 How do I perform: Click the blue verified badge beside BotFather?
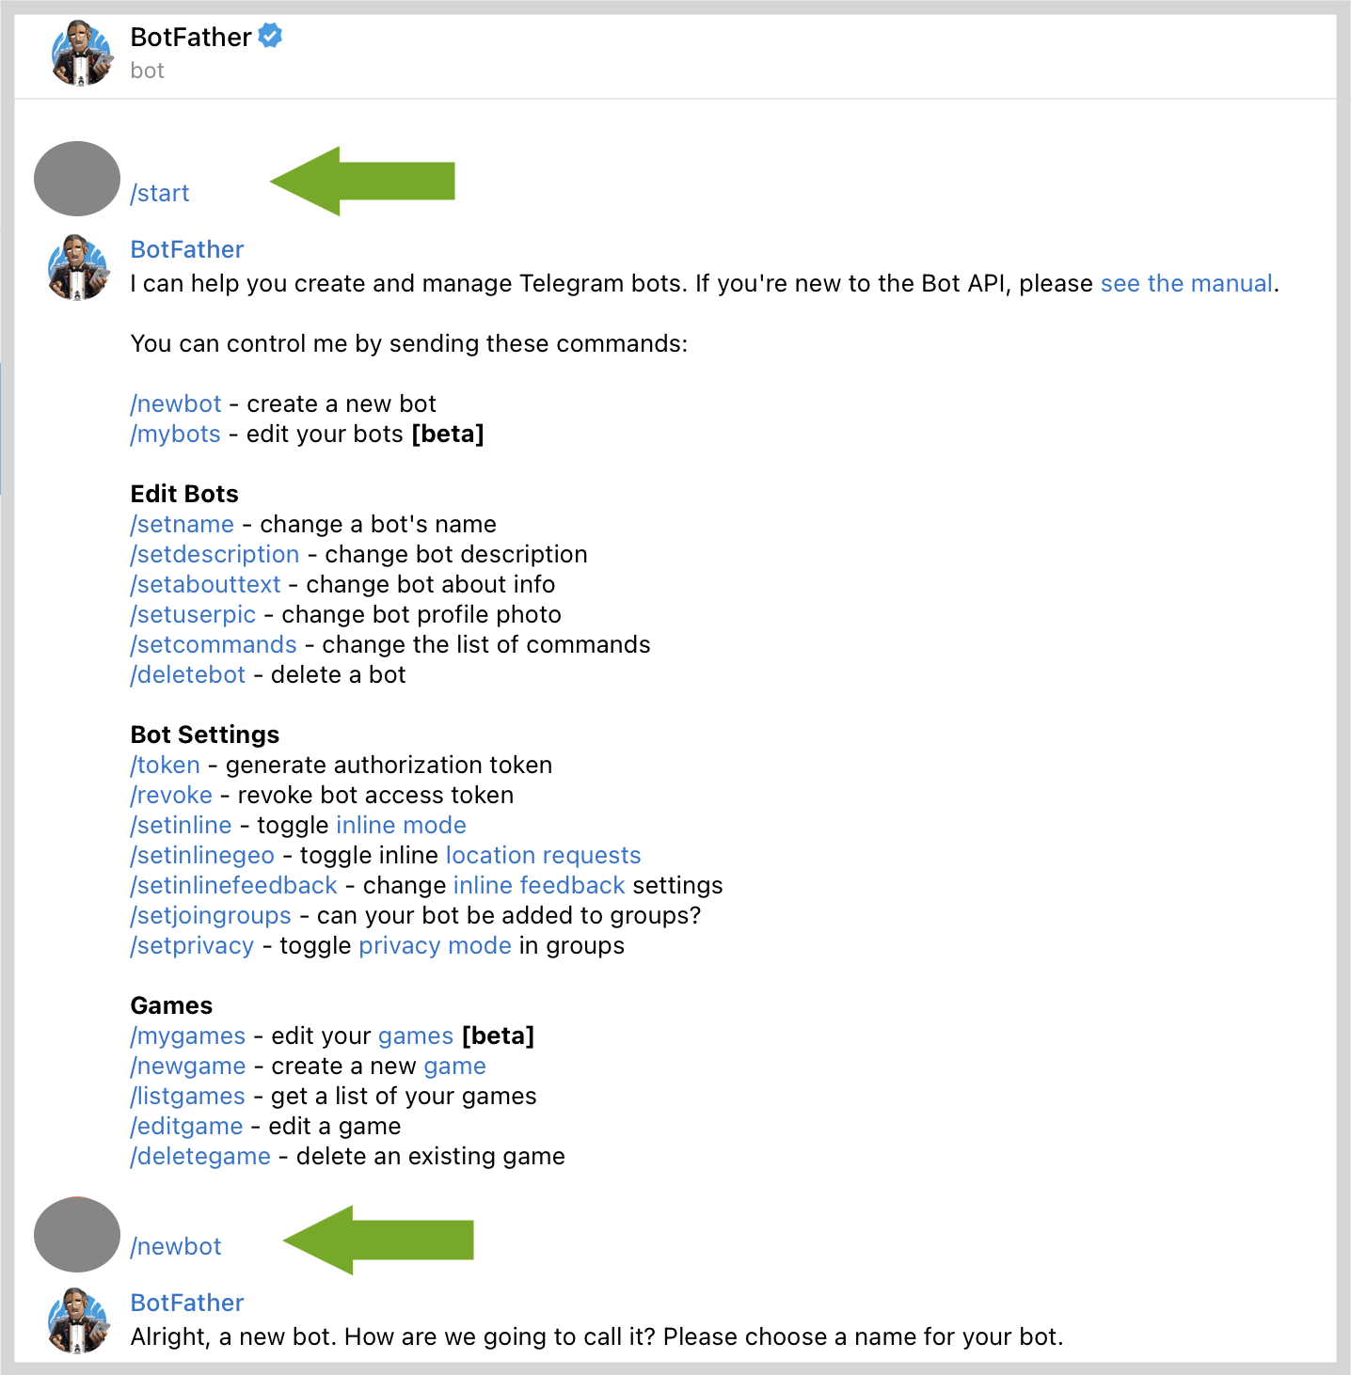[271, 37]
